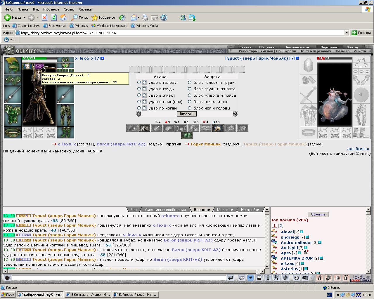Choose 'блок груди и живота' defense option
374x299 pixels.
click(x=190, y=89)
